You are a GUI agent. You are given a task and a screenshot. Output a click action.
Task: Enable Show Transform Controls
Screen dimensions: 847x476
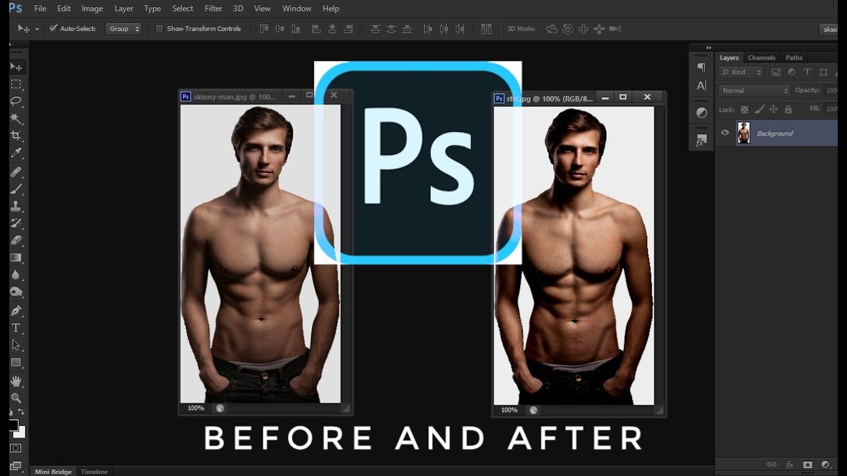[x=159, y=28]
